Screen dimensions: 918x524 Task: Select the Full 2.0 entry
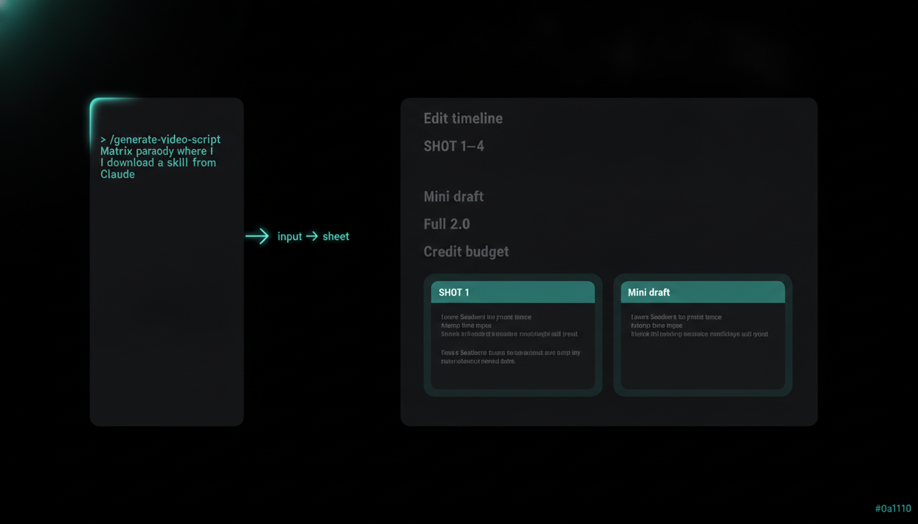pos(447,224)
